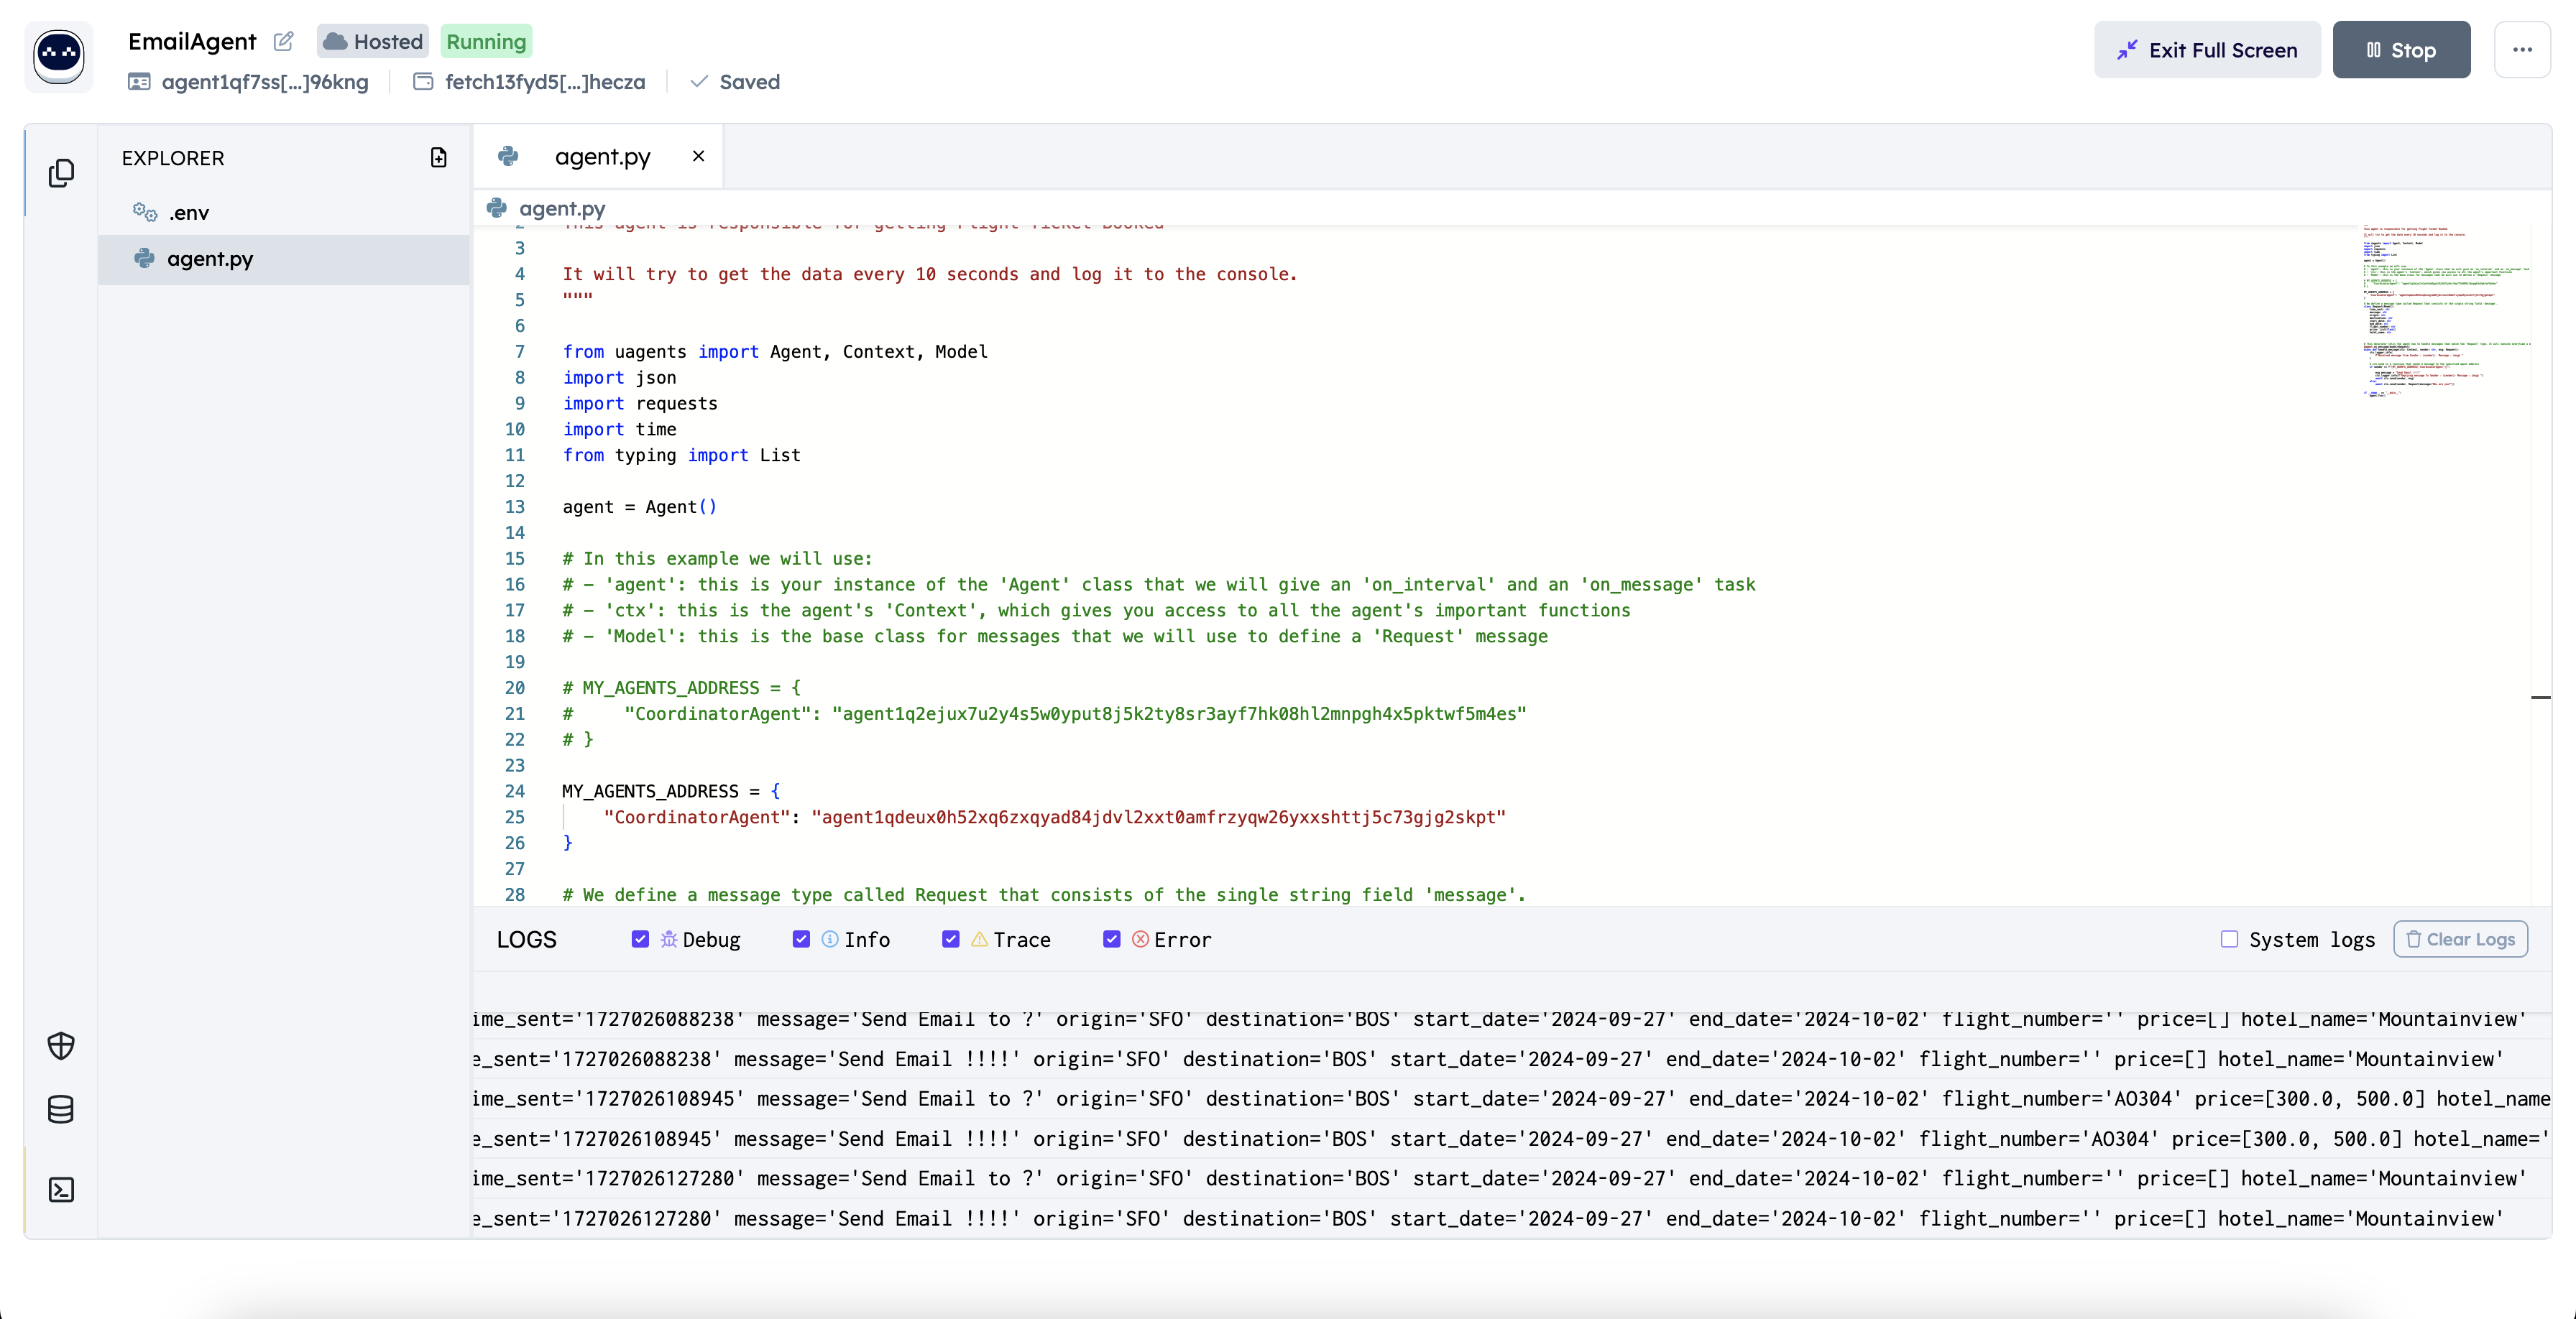Disable the Trace log filter
Viewport: 2576px width, 1319px height.
point(951,939)
